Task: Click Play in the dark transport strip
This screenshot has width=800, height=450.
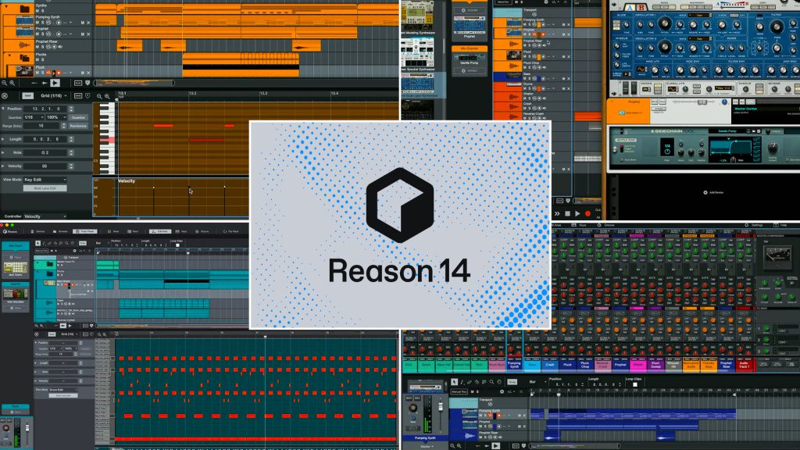Action: coord(577,214)
